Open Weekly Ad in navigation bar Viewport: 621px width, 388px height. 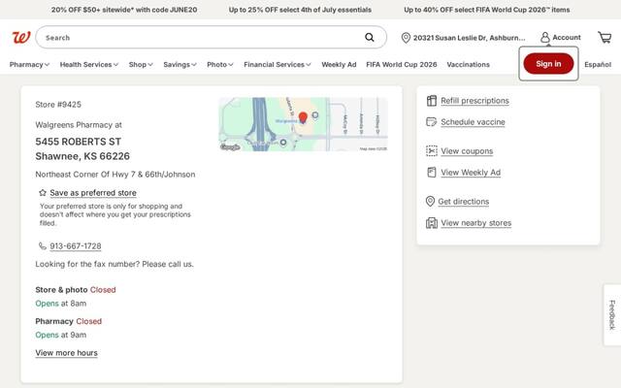click(x=339, y=64)
